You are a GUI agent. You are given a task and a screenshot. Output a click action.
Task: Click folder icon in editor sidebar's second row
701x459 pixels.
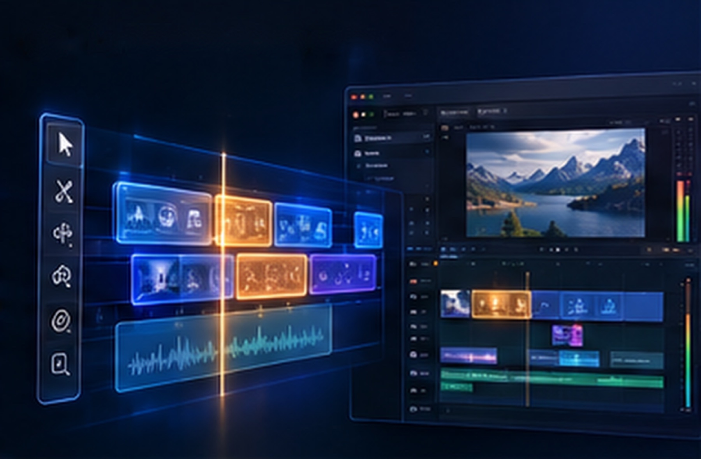point(358,154)
